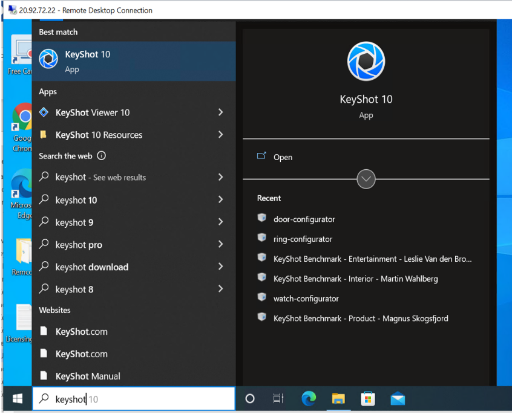This screenshot has height=414, width=512.
Task: Open the KeyShot Manual website link
Action: coord(88,376)
